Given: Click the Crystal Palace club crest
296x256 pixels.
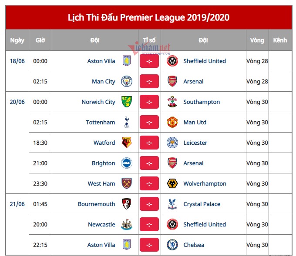Looking at the screenshot, I should click(172, 204).
